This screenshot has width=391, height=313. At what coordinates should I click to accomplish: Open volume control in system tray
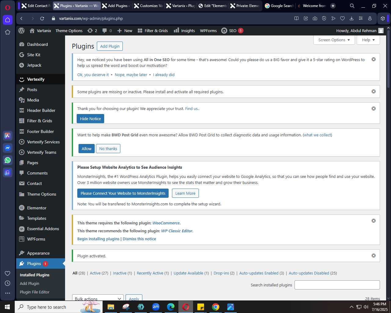[366, 307]
